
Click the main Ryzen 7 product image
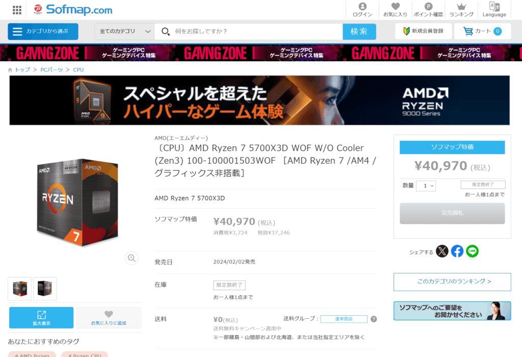pos(77,202)
